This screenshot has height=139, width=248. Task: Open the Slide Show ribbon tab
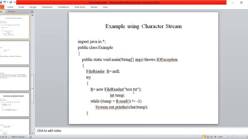pyautogui.click(x=80, y=7)
